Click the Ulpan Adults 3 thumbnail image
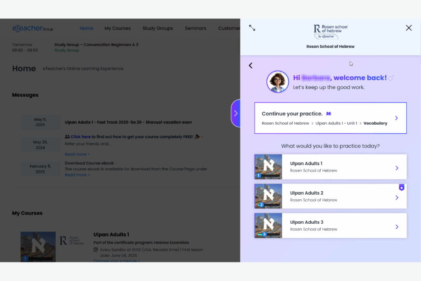421x281 pixels. click(x=268, y=225)
